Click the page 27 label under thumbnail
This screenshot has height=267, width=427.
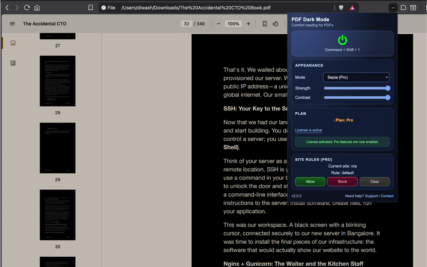58,46
